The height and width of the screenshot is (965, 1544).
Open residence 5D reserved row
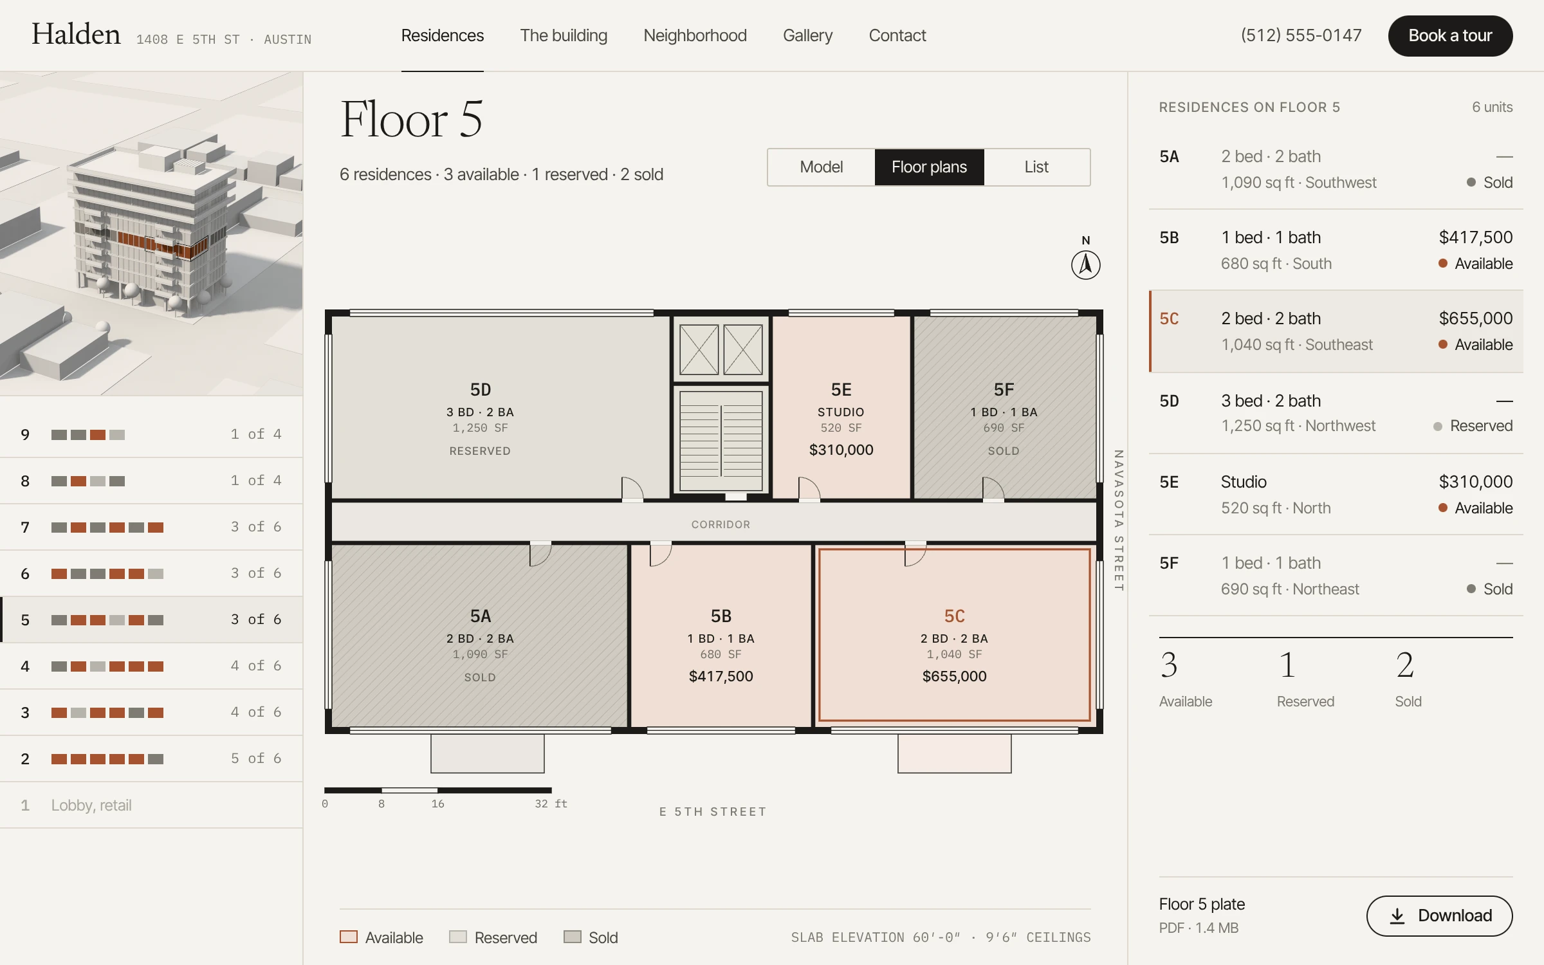click(x=1336, y=413)
